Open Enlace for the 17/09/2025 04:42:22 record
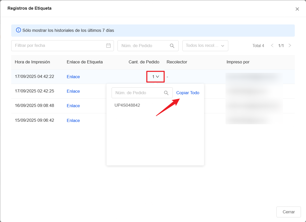This screenshot has width=306, height=222. tap(73, 77)
